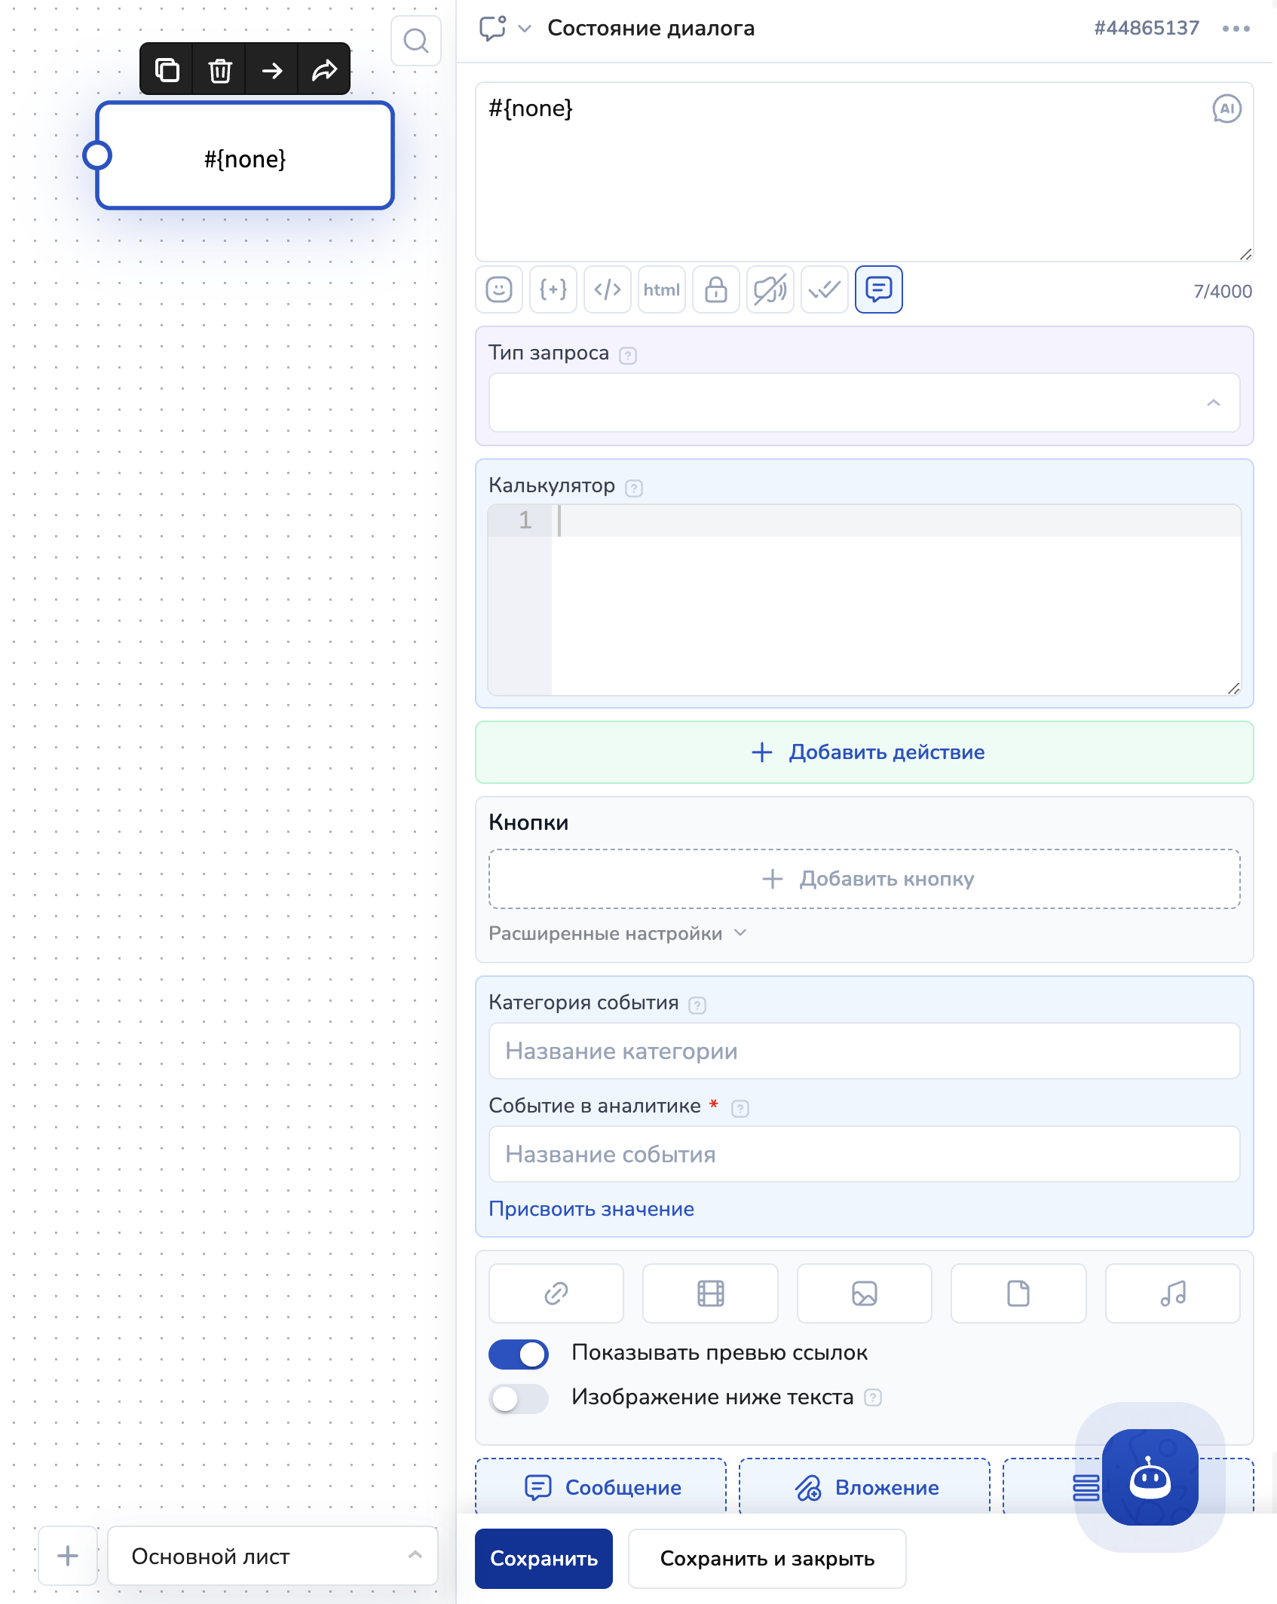Expand the advanced settings section
Viewport: 1277px width, 1604px height.
pos(617,933)
